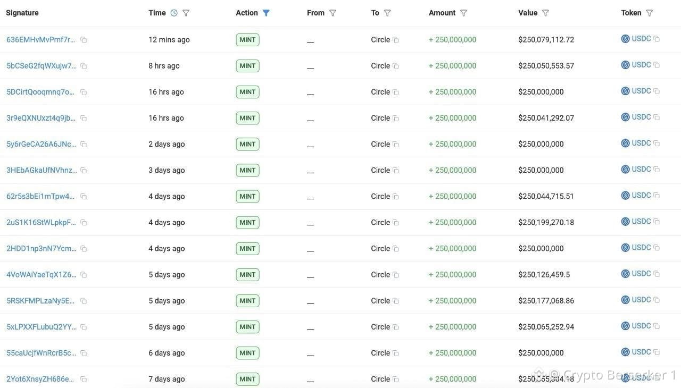Viewport: 681px width, 388px height.
Task: Toggle time format with clock icon
Action: tap(174, 13)
